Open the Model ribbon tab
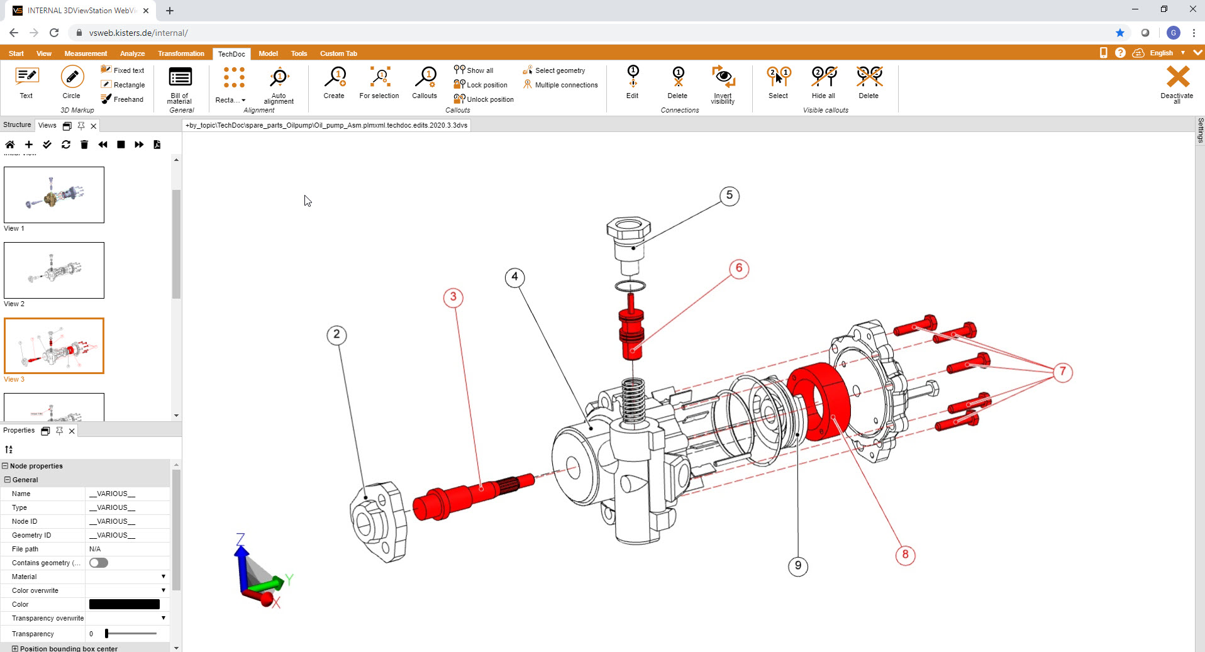The image size is (1205, 652). click(x=269, y=53)
